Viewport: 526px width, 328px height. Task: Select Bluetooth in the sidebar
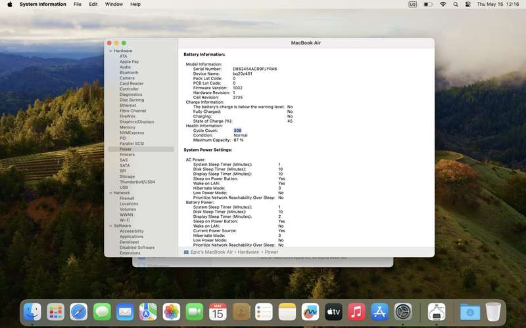click(129, 73)
